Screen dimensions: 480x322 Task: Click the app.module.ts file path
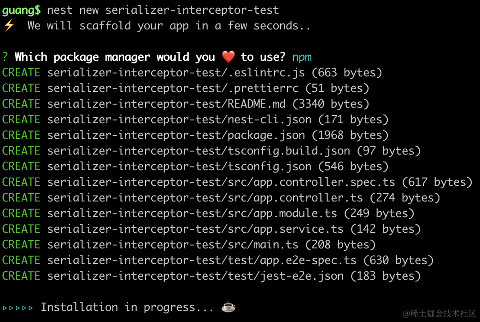pos(192,213)
